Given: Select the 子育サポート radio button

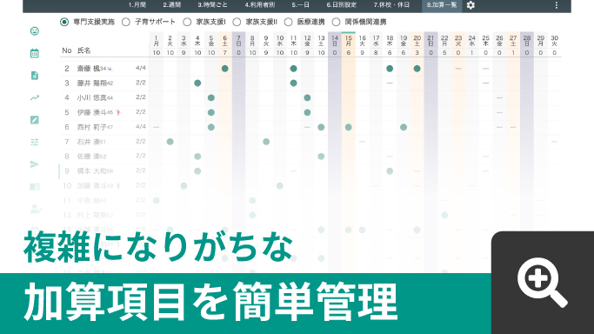Looking at the screenshot, I should (x=126, y=22).
